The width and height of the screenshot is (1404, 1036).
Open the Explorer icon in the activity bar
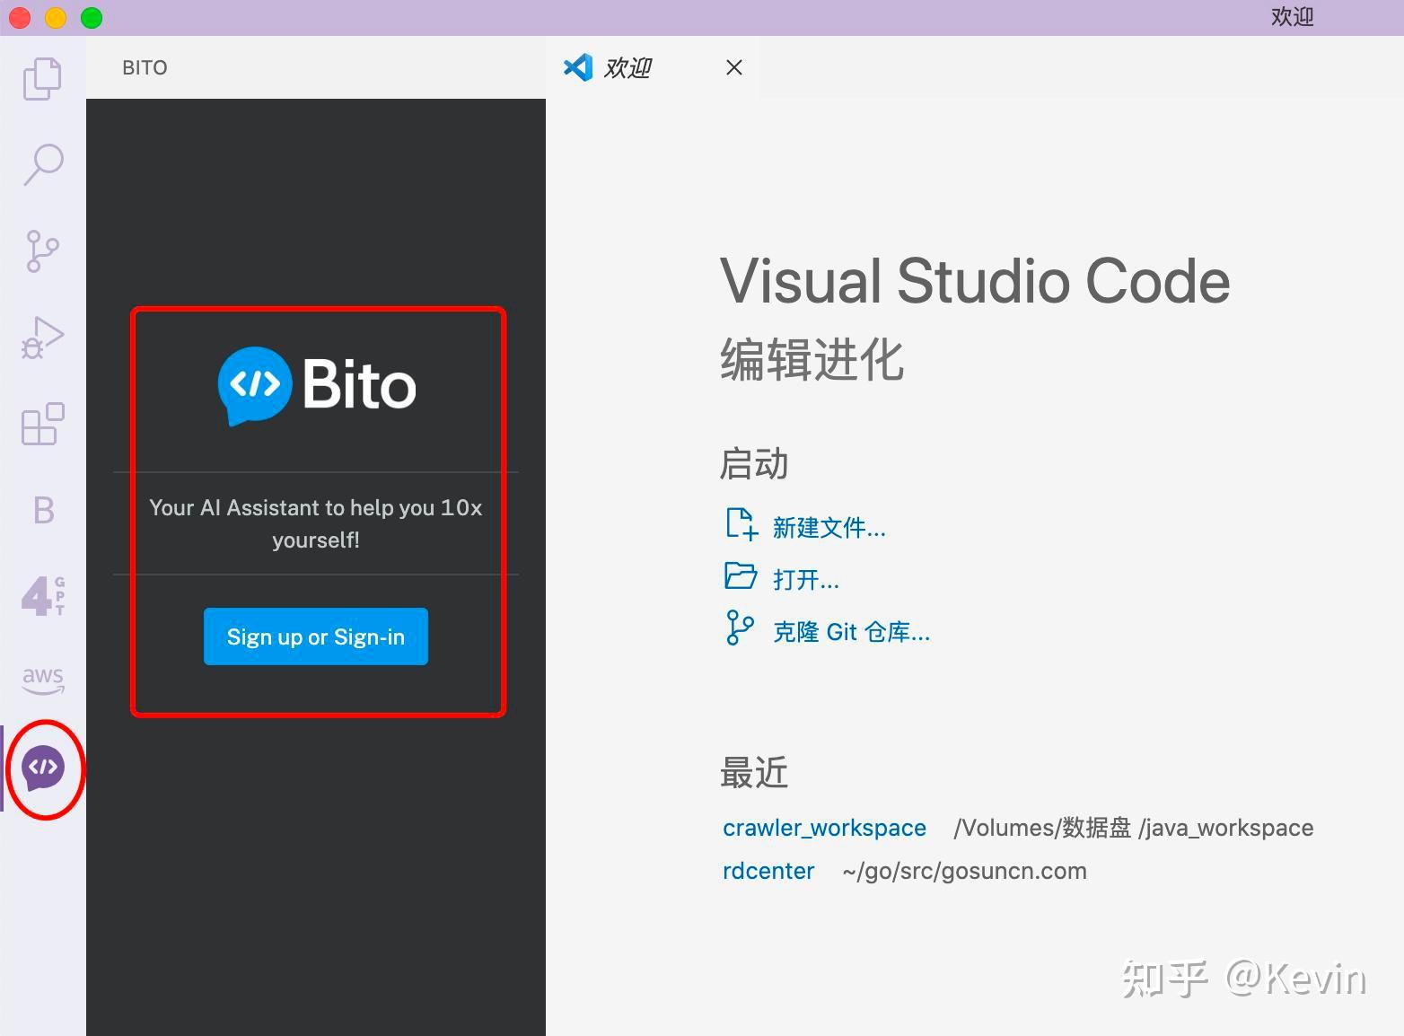tap(42, 78)
